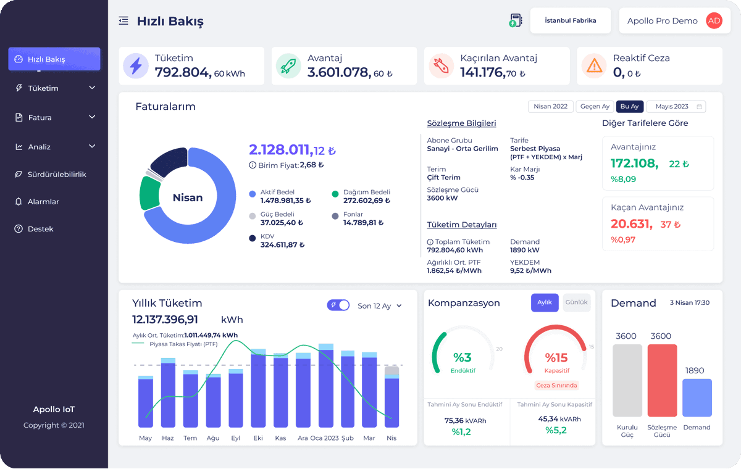Click the Ceza Sınırında warning label
The image size is (741, 469).
(556, 386)
